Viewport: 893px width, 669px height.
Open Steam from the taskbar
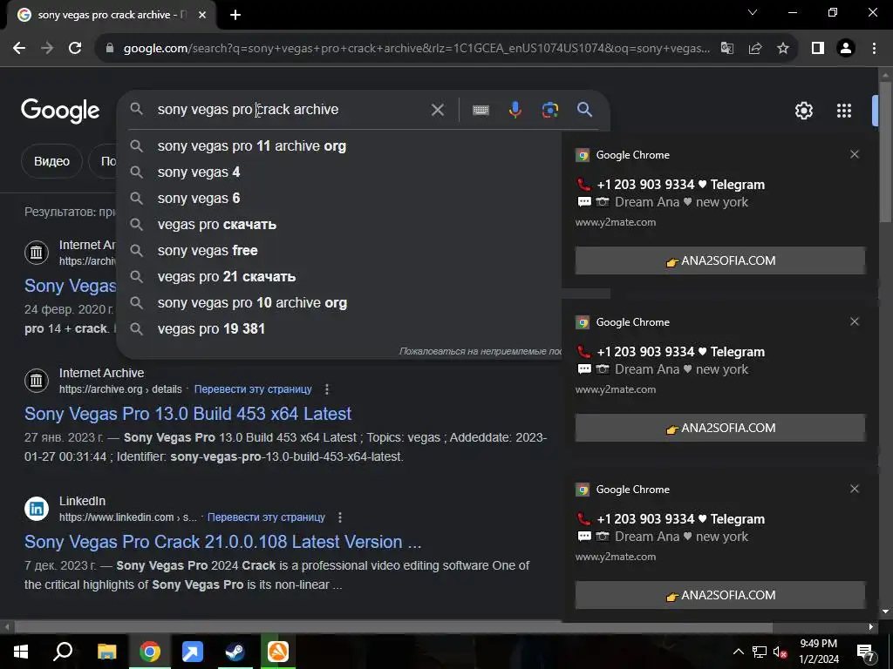[235, 652]
